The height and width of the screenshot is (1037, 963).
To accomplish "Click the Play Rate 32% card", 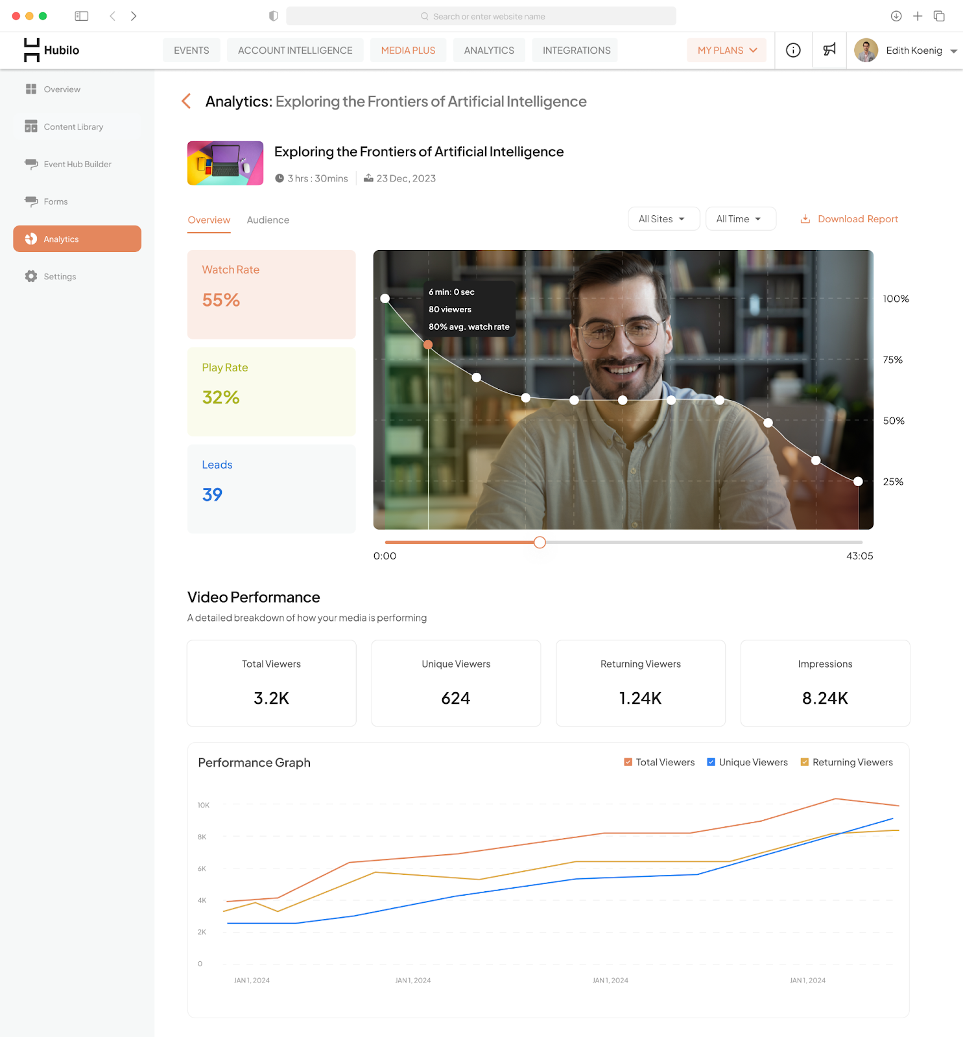I will coord(272,391).
